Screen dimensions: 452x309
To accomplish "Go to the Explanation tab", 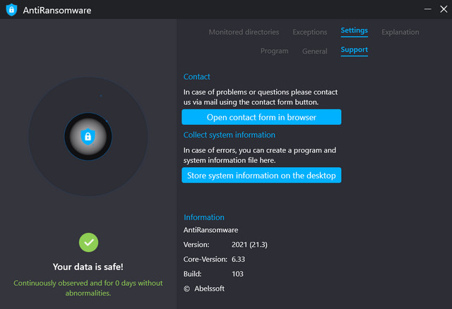I will pos(400,32).
